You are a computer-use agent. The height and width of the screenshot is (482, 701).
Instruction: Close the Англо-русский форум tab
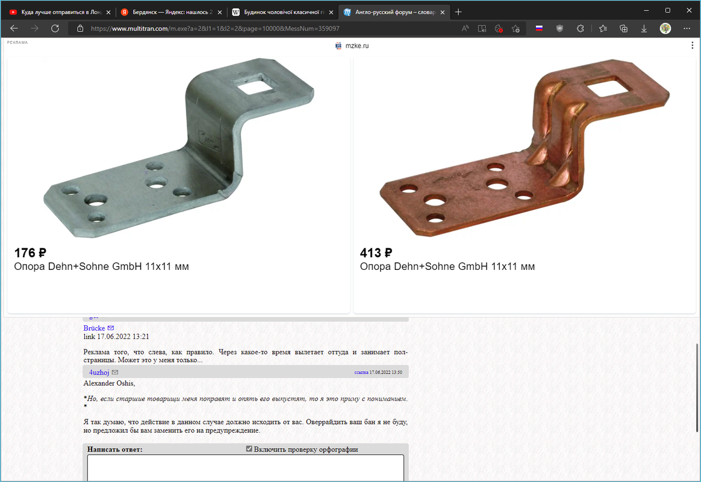pos(442,13)
